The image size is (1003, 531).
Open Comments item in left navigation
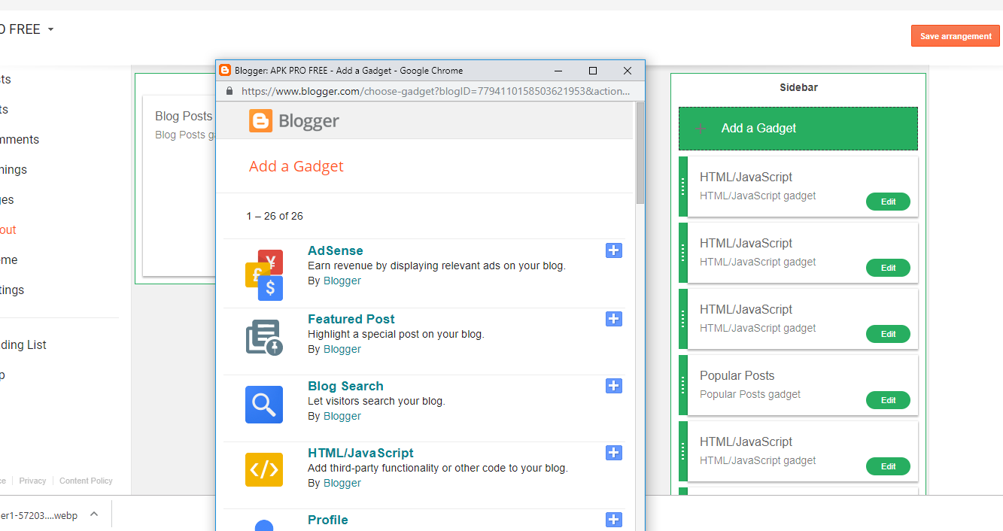pos(19,140)
